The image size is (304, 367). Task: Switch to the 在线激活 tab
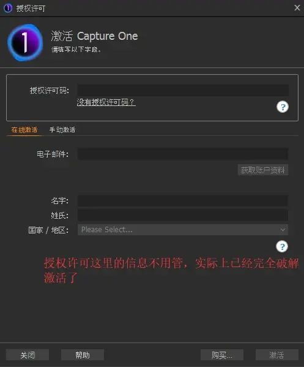[x=24, y=130]
